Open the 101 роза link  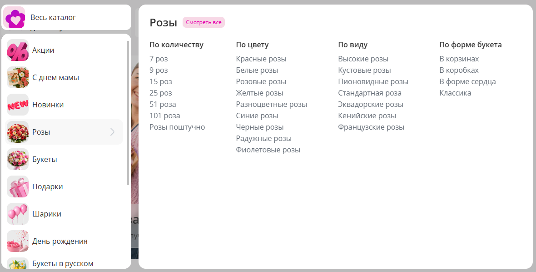pyautogui.click(x=164, y=116)
